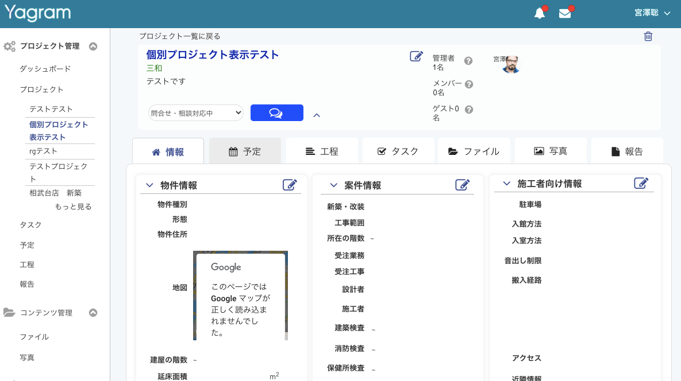
Task: Show help for メンバー count
Action: (x=468, y=84)
